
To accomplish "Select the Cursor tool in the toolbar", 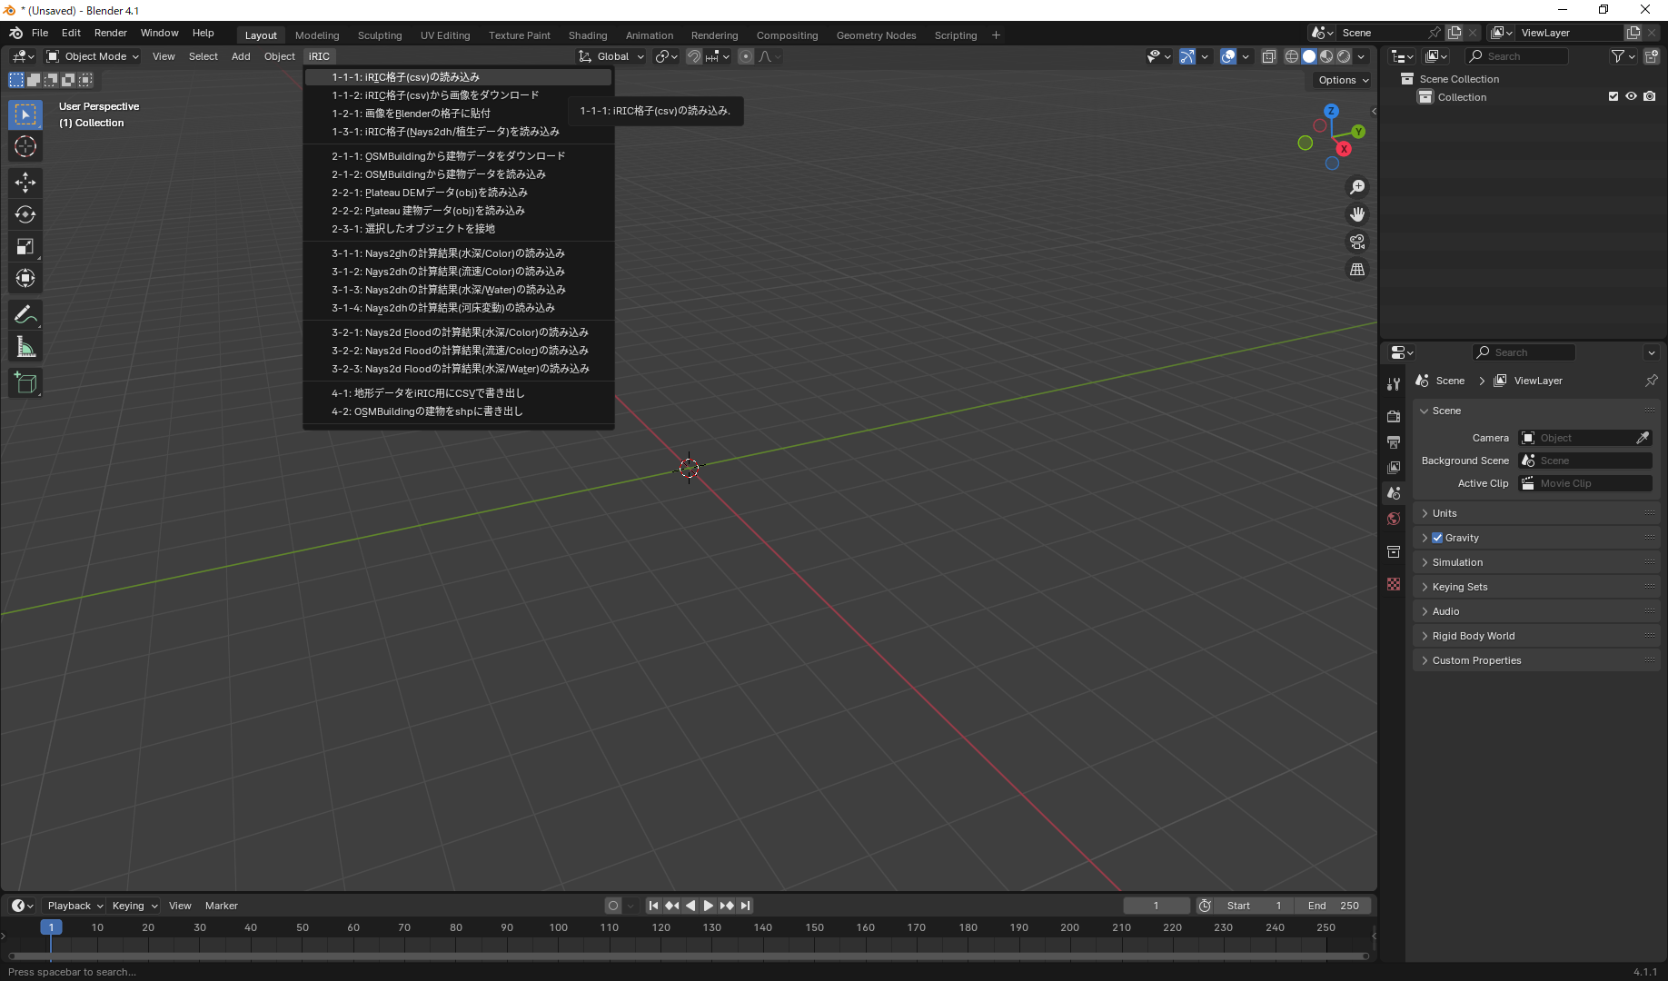I will tap(25, 147).
